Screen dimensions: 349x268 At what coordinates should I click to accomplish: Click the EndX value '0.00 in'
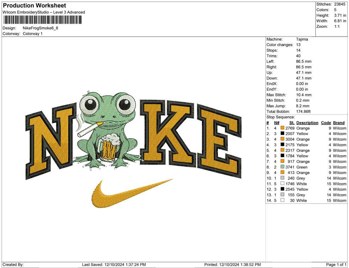302,83
